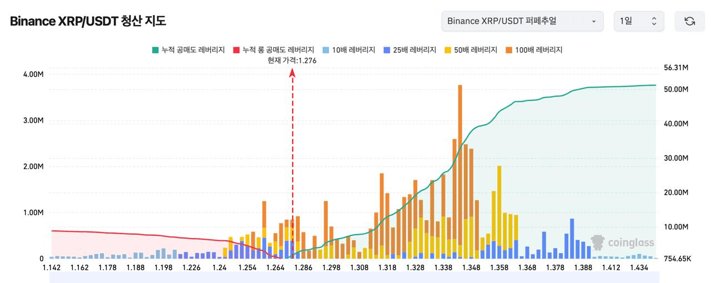711x283 pixels.
Task: Click the 10.00M right axis label
Action: point(676,227)
